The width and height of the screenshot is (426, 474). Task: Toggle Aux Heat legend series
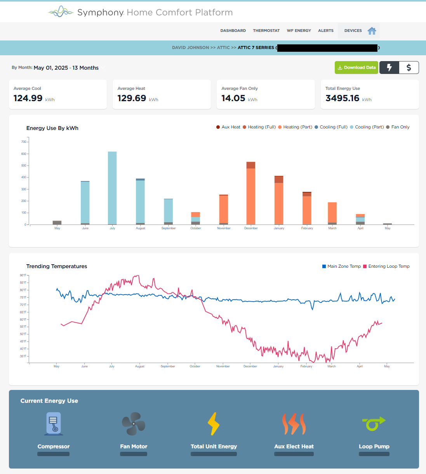click(228, 127)
